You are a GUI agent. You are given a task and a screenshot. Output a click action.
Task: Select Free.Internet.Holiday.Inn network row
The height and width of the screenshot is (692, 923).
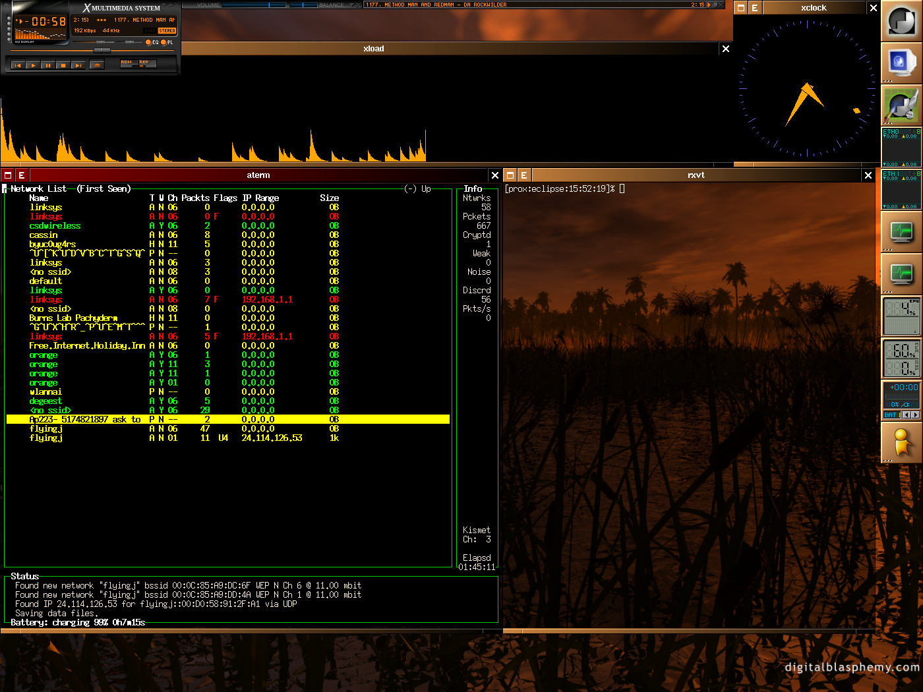click(x=228, y=346)
